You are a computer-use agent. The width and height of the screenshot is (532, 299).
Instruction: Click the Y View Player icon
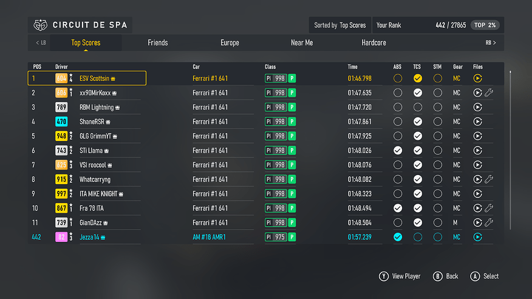(x=383, y=277)
